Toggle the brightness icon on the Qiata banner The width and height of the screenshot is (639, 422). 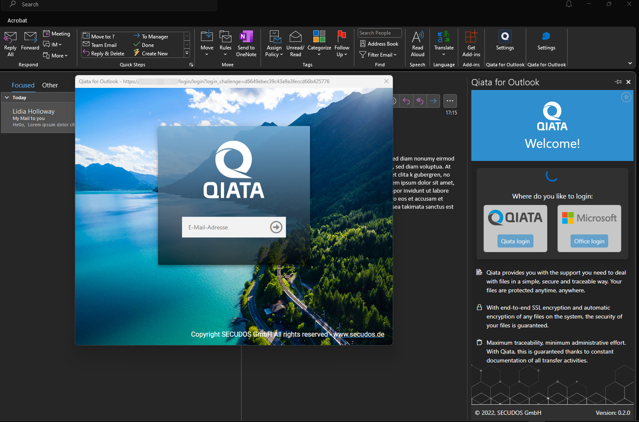(626, 97)
